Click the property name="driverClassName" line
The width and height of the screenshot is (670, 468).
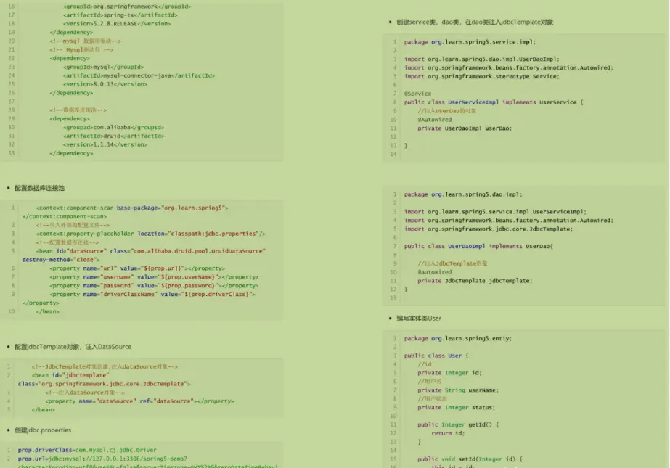point(152,294)
